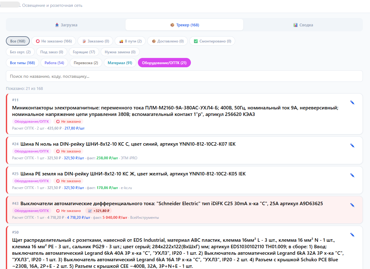Click the 170,86 ₽/шт actual price

107,188
